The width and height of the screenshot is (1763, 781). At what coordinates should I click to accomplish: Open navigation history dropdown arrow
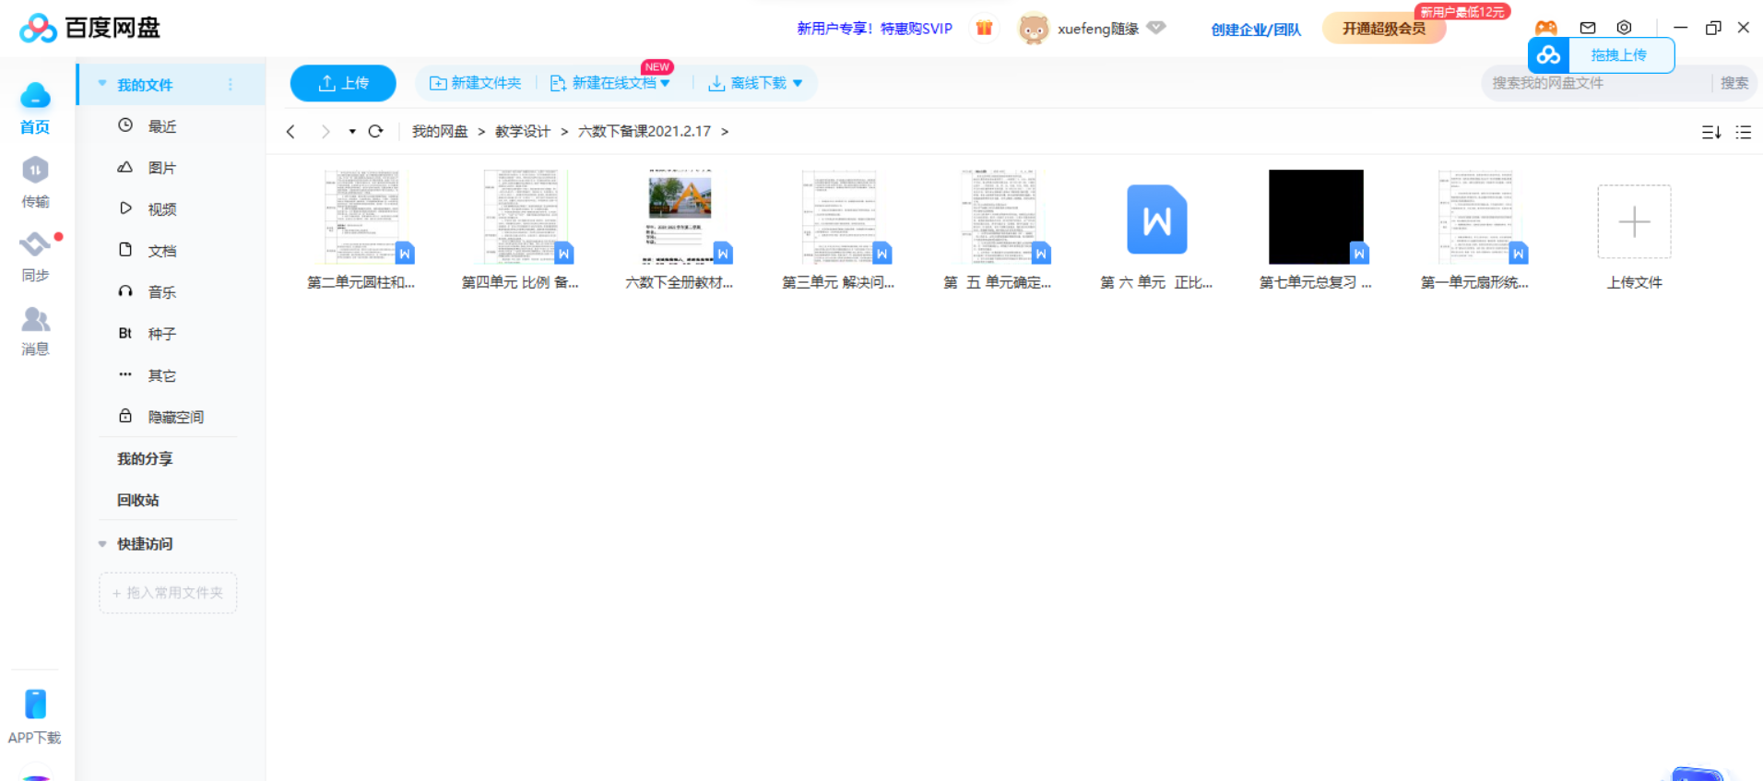click(x=352, y=132)
